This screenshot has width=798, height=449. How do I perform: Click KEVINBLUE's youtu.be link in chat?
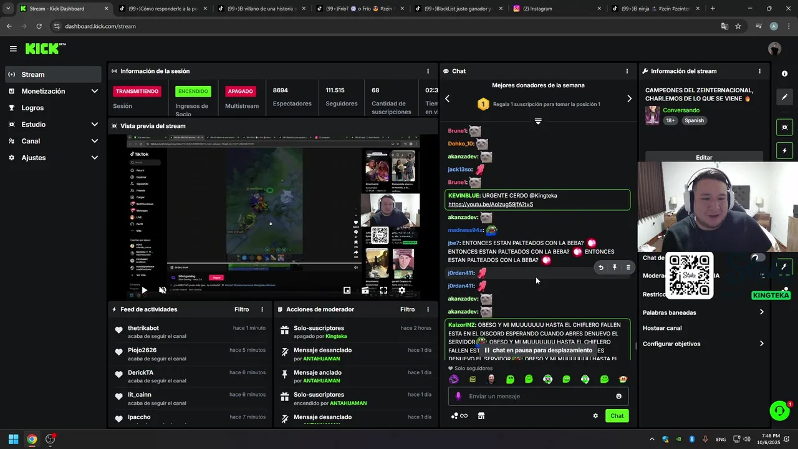tap(490, 204)
